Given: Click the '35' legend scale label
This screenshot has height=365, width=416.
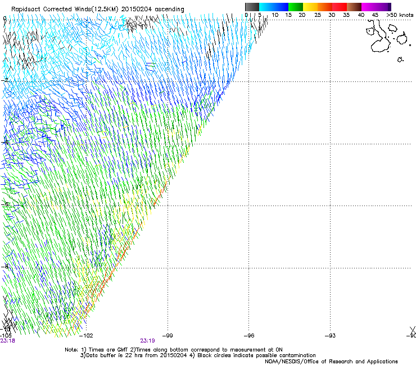Looking at the screenshot, I should [x=346, y=15].
